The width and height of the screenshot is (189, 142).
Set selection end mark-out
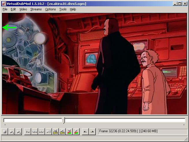click(92, 132)
